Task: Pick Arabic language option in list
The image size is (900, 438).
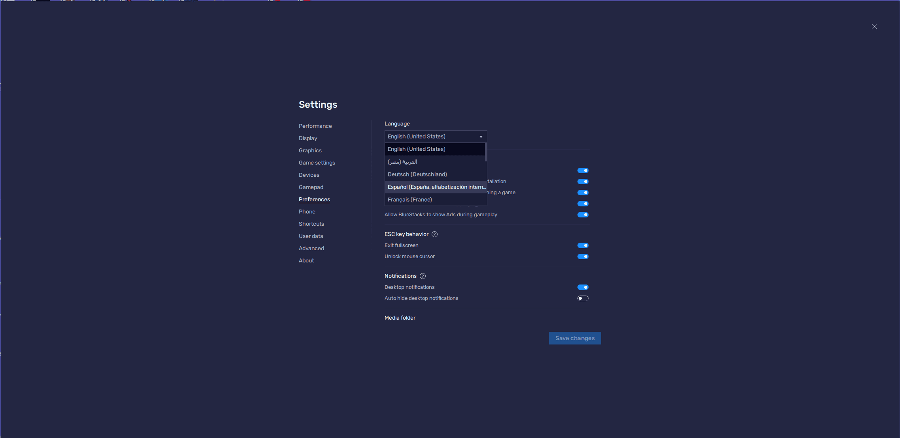Action: click(402, 162)
